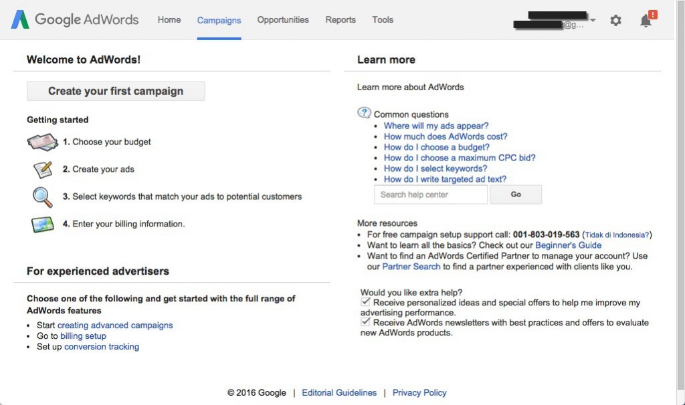Open the Tools menu

pyautogui.click(x=383, y=20)
